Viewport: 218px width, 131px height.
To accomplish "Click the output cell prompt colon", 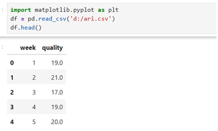I will click(x=2, y=48).
